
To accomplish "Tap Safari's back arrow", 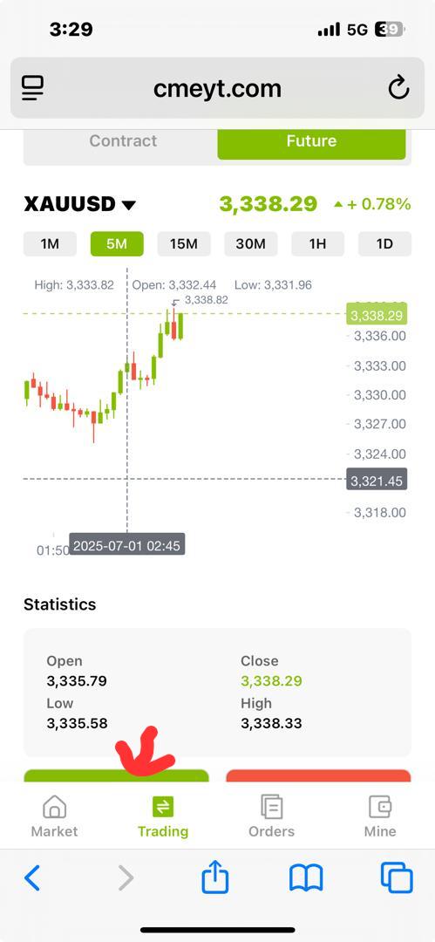I will point(32,877).
